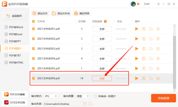The image size is (178, 107).
Task: Start converting 2021文件名002.pdf with play icon
Action: pyautogui.click(x=137, y=39)
